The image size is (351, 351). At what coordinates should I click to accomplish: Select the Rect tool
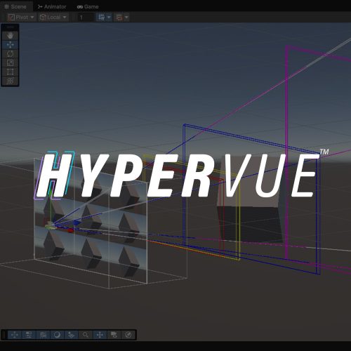coord(10,72)
